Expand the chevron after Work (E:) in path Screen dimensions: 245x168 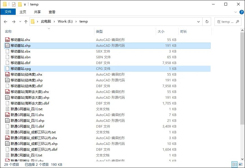point(76,21)
